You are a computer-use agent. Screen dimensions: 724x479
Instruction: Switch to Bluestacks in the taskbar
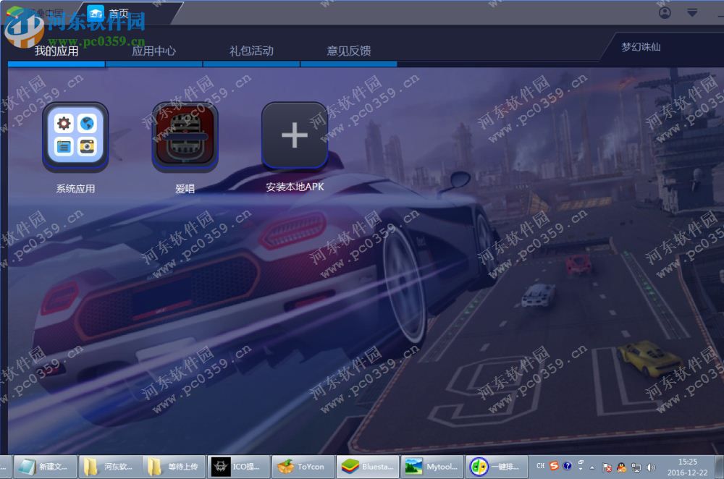click(x=368, y=467)
